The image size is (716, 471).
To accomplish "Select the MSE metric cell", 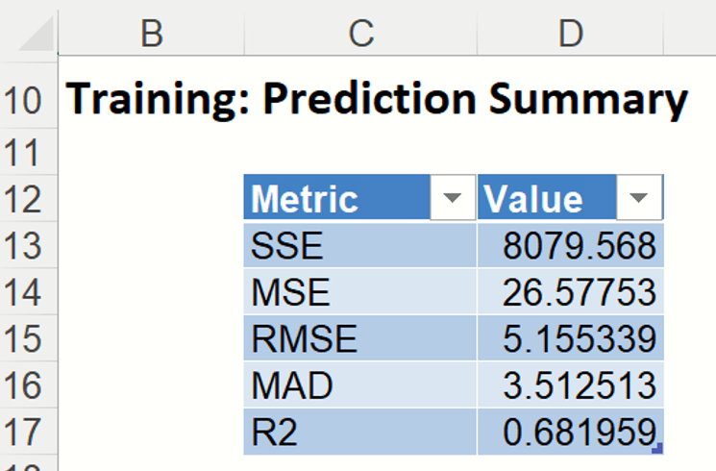I will click(x=360, y=292).
